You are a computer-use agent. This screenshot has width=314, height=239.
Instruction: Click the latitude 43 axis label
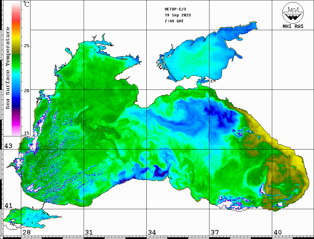coord(8,146)
